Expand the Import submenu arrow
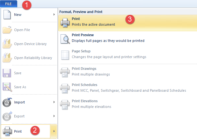The width and height of the screenshot is (197, 139). point(54,102)
